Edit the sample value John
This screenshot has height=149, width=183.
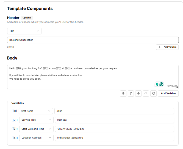[x=114, y=111]
